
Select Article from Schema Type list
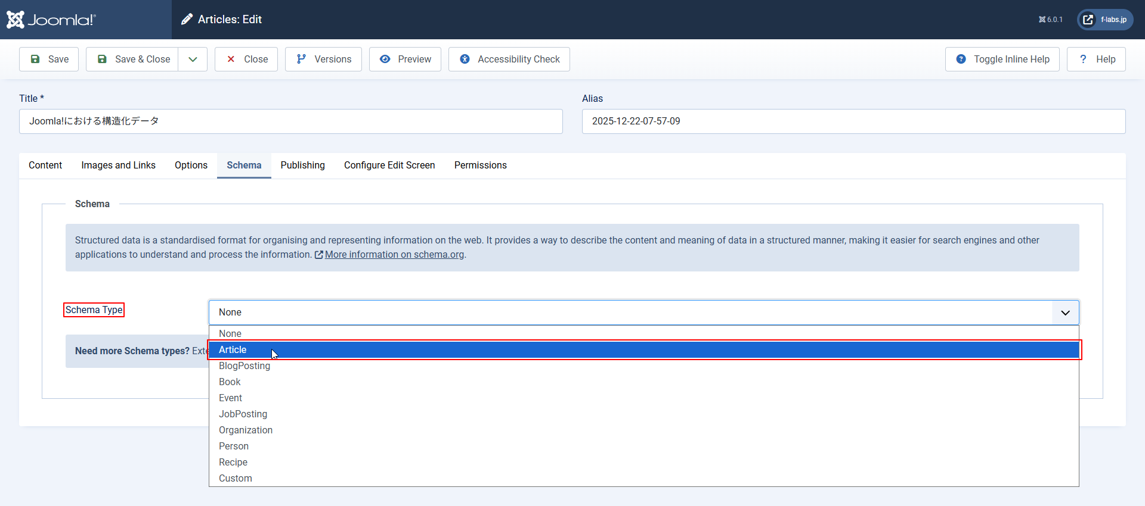(x=233, y=350)
